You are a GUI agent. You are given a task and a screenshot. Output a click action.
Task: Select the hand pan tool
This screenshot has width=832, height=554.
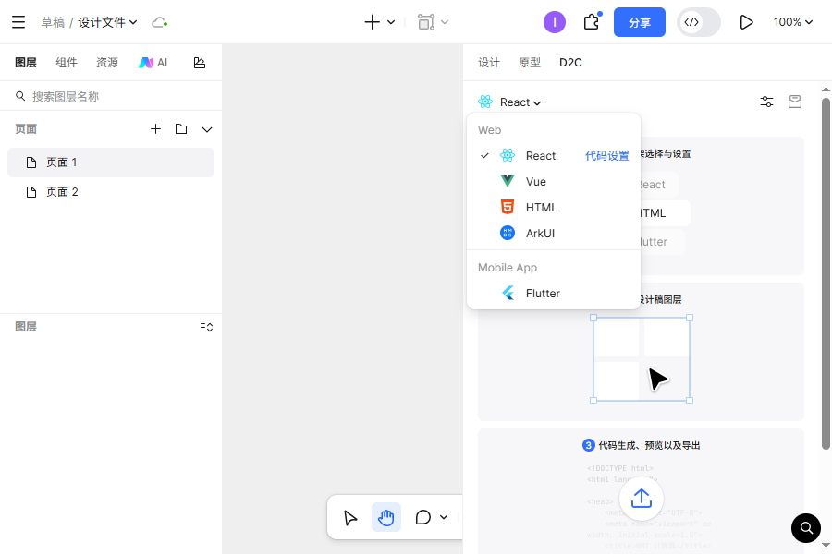[x=385, y=517]
